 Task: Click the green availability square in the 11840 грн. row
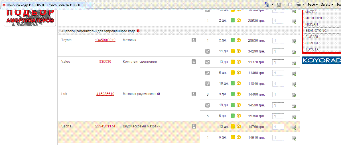point(233,83)
